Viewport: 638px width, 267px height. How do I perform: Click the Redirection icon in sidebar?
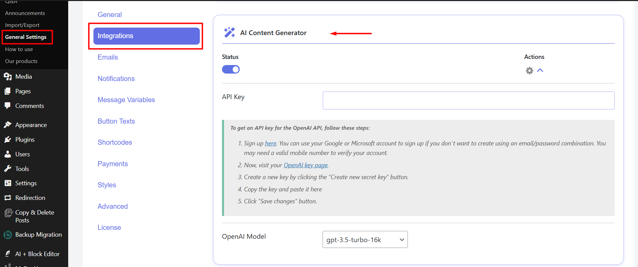(8, 198)
